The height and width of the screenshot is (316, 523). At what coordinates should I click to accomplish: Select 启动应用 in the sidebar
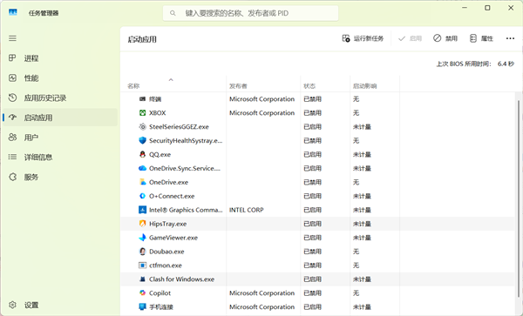click(x=60, y=118)
